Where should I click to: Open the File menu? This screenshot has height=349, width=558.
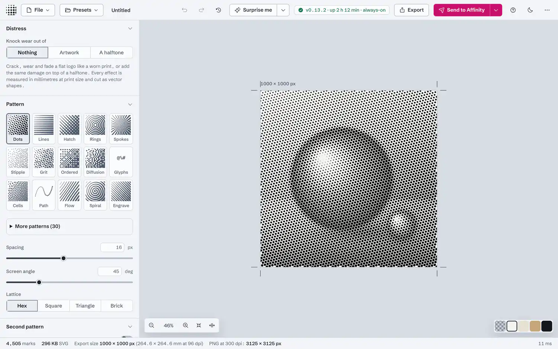point(38,10)
